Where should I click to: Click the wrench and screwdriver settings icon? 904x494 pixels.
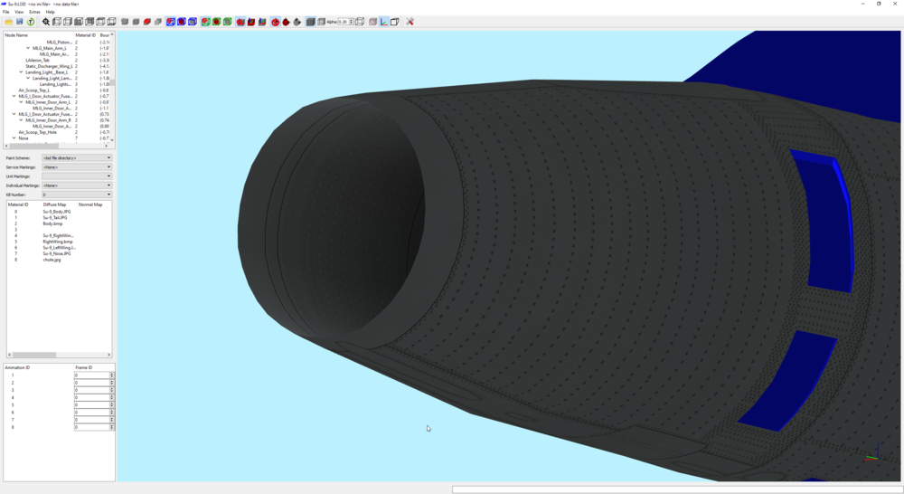410,22
